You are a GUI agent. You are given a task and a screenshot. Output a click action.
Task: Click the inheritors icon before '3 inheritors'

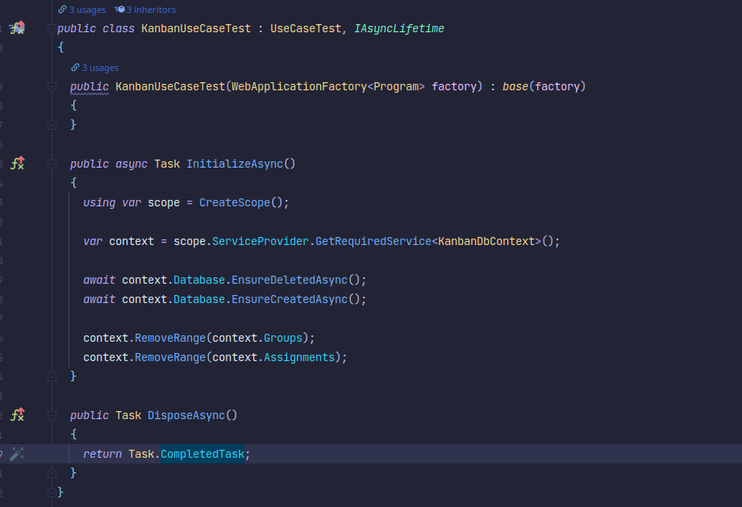click(119, 10)
